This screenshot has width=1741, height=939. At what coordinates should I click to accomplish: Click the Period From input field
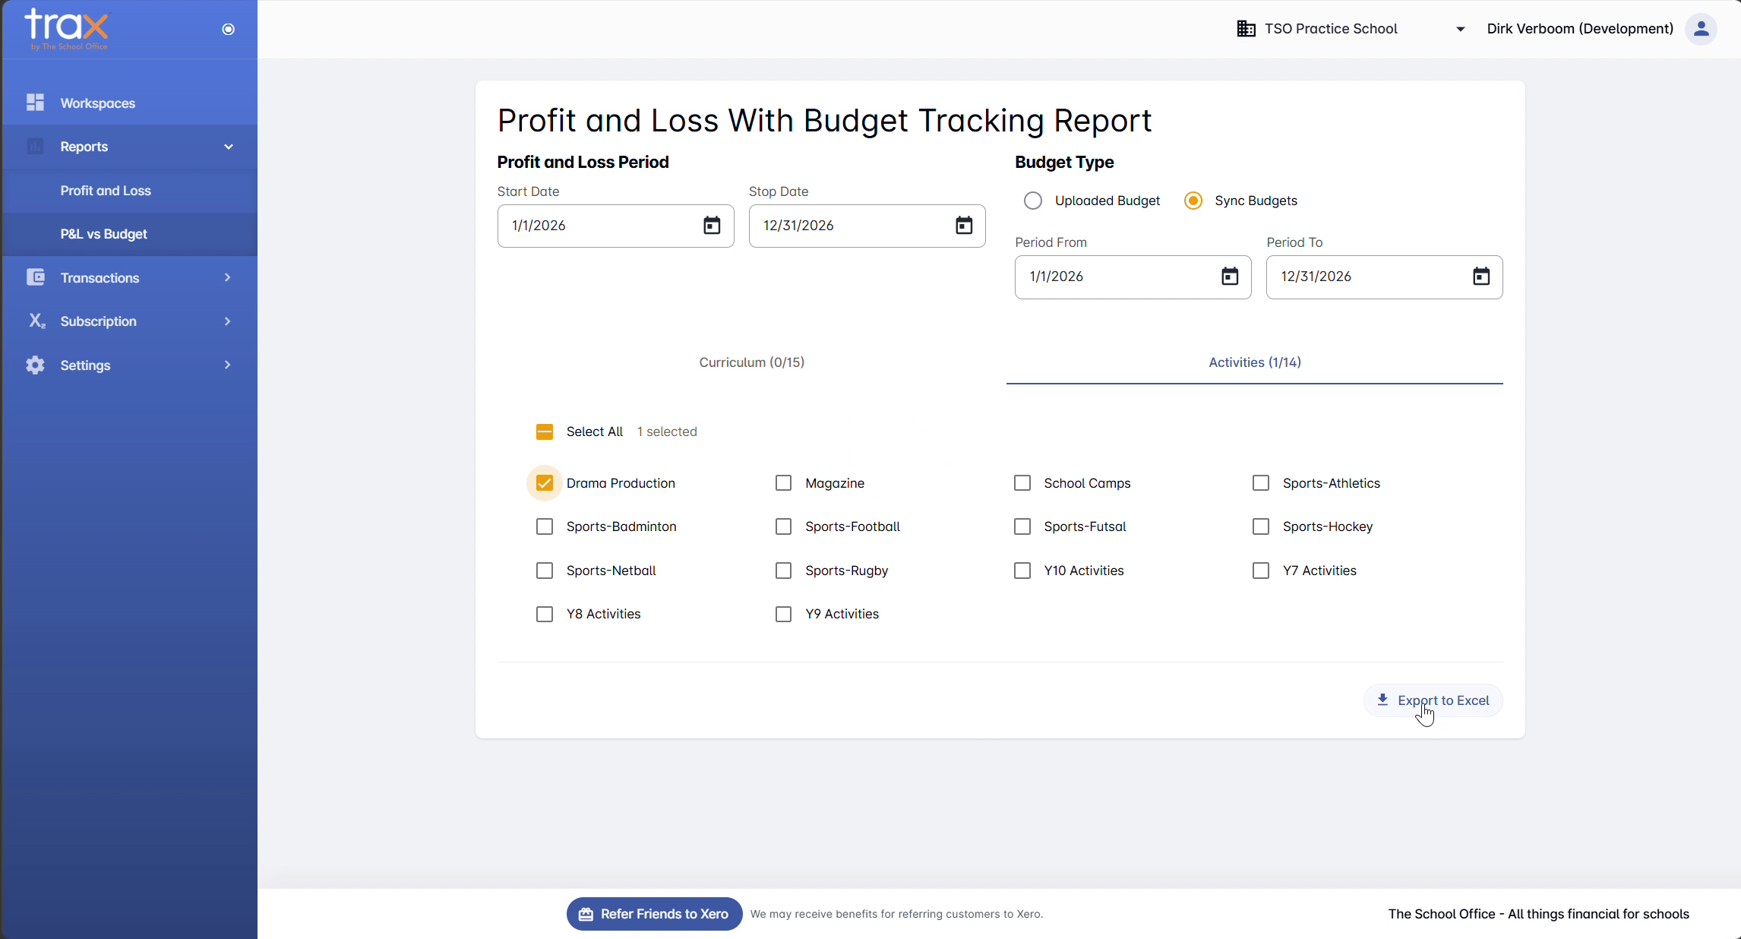click(1133, 277)
